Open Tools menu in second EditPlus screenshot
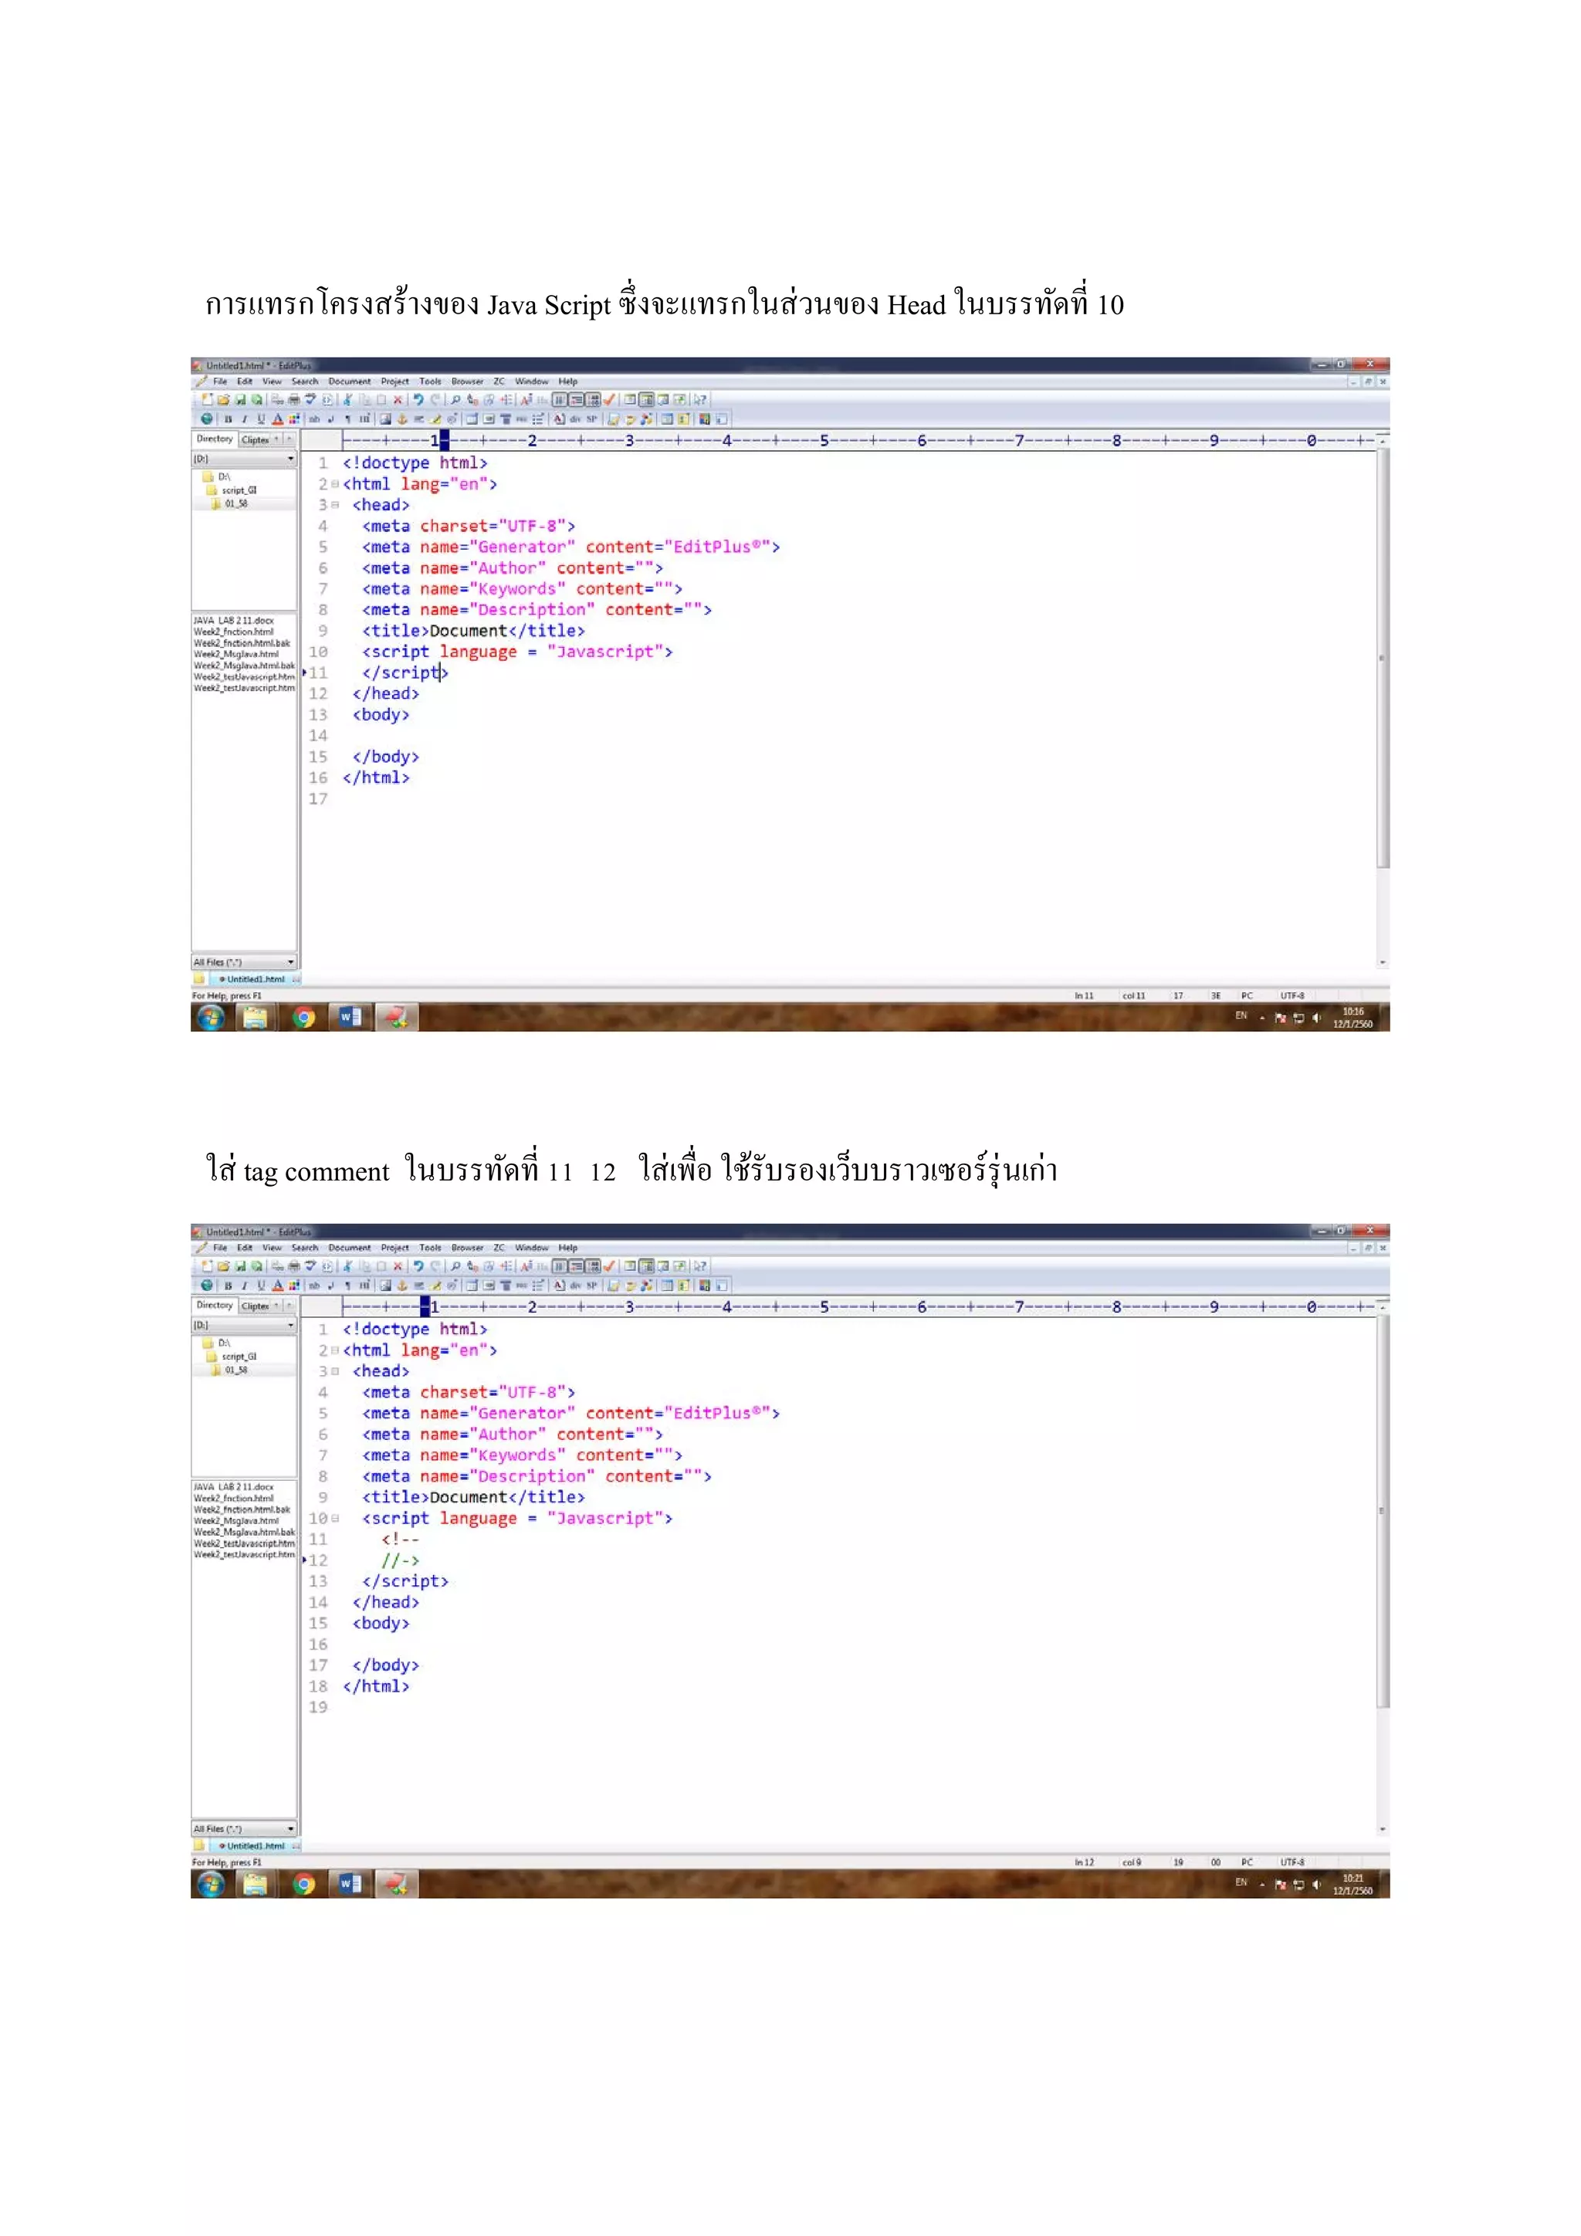This screenshot has height=2236, width=1581. 430,1248
